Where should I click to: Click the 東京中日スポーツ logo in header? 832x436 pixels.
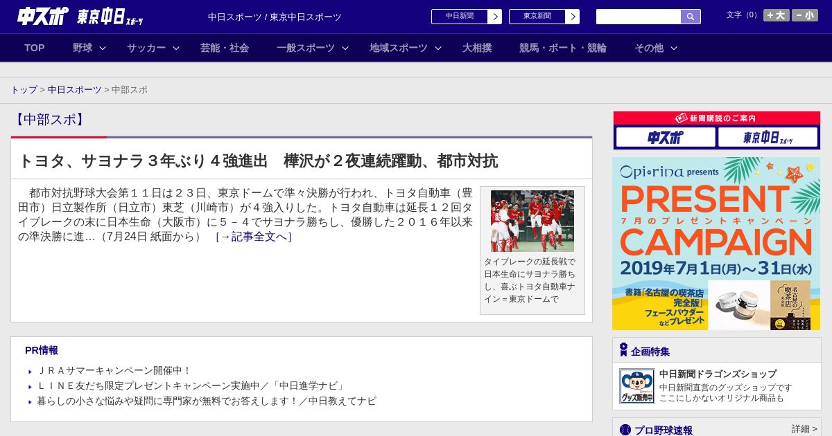tap(110, 17)
